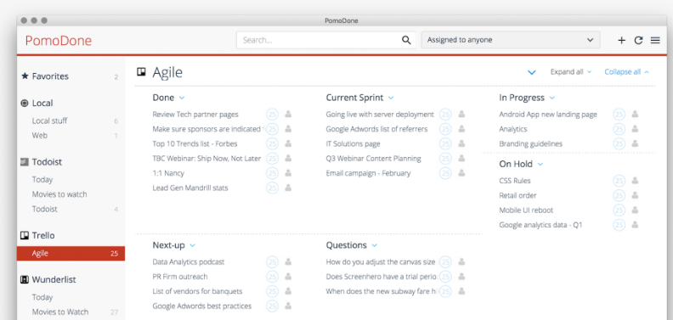
Task: Start the 25 timer for IT Solutions page
Action: point(445,143)
